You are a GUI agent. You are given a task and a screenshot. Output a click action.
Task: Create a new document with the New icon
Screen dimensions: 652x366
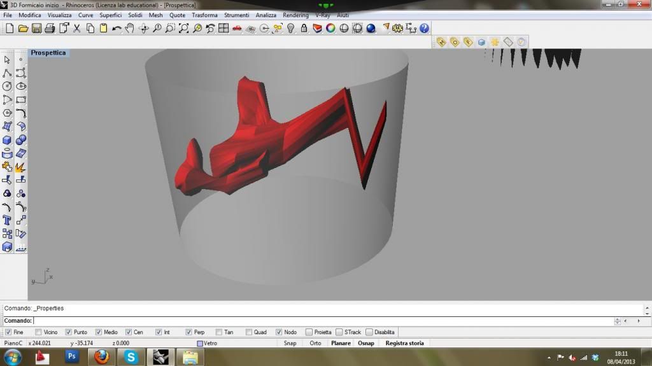[x=10, y=28]
